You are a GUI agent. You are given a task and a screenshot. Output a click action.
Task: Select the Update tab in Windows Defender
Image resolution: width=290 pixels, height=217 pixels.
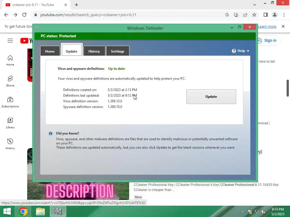72,50
